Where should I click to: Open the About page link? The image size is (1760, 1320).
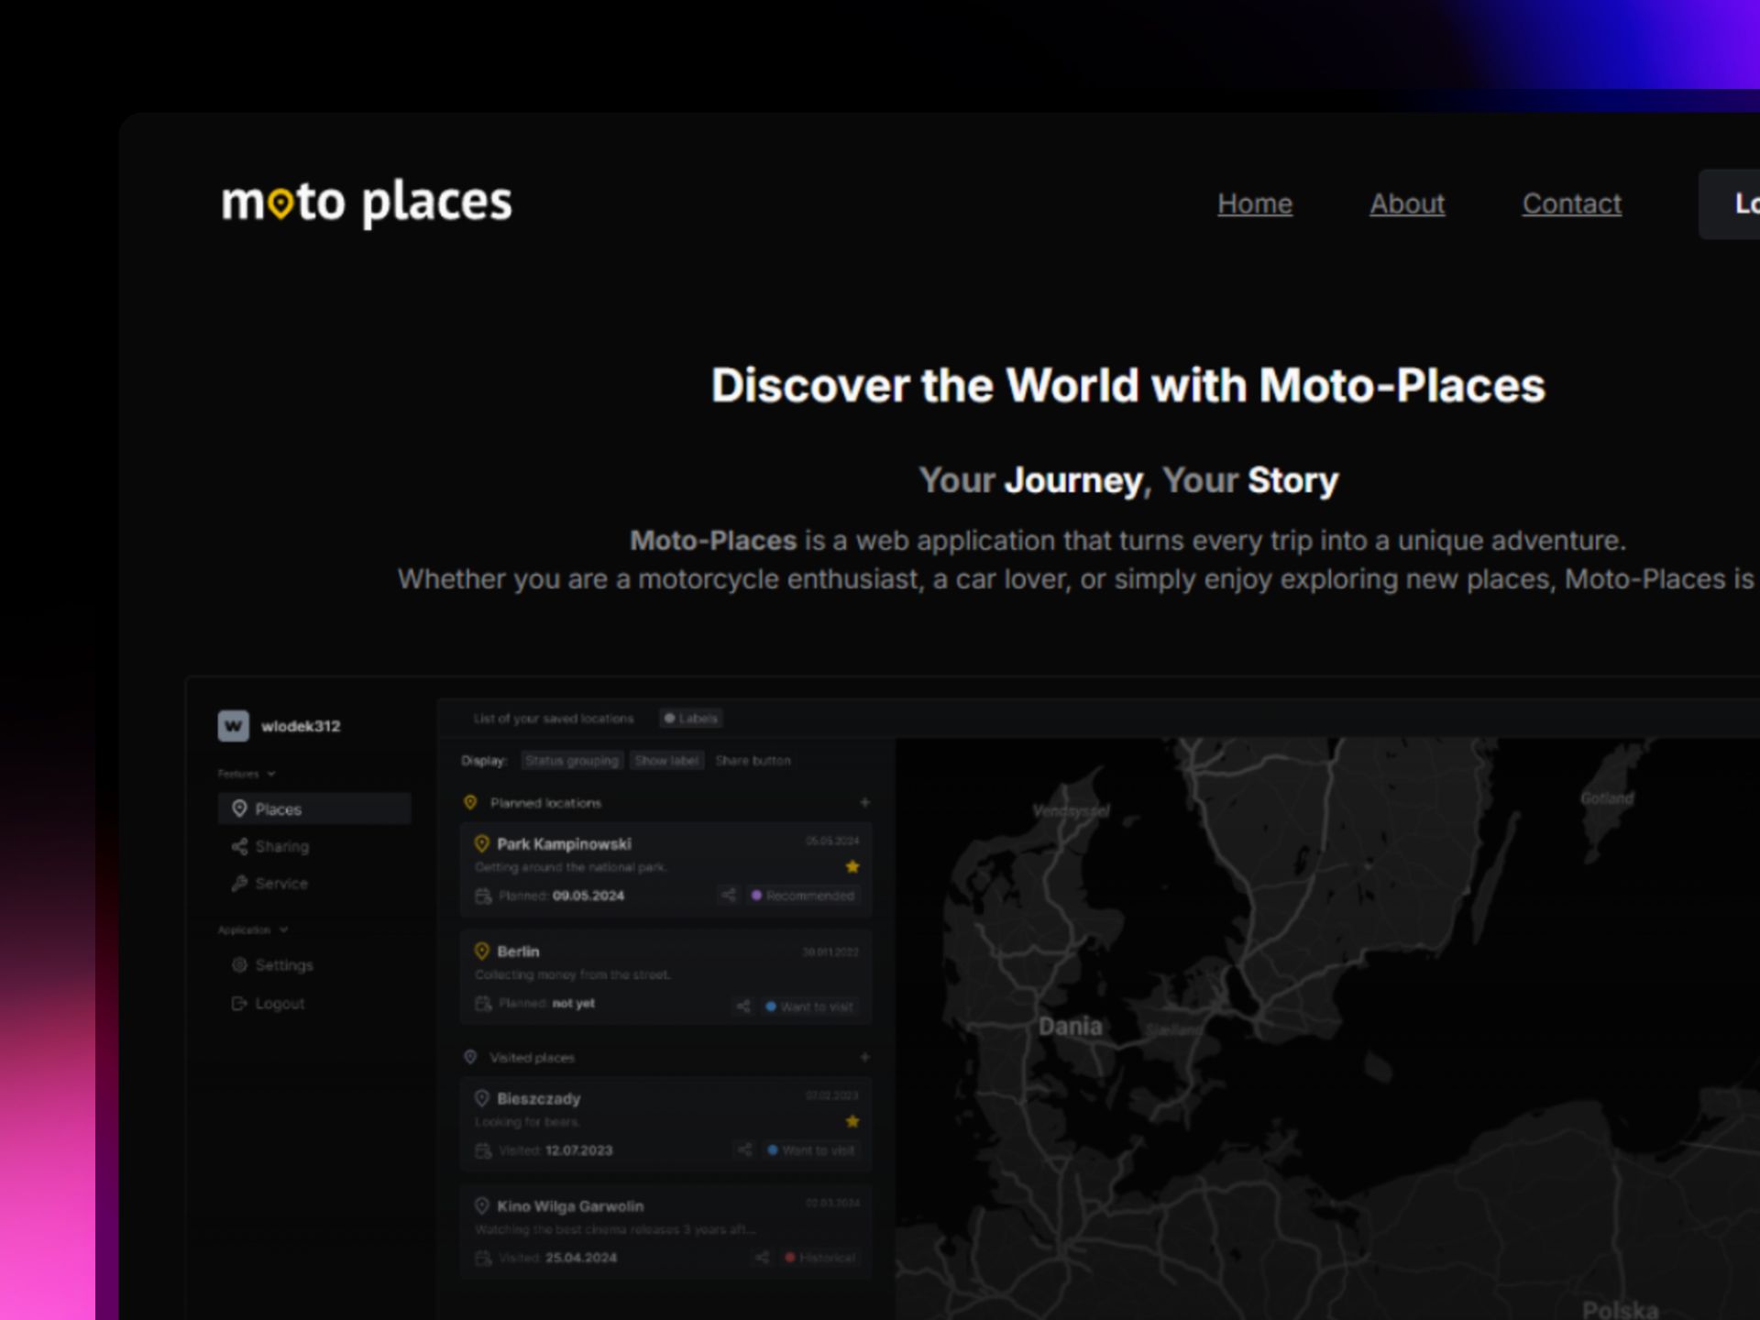(x=1407, y=203)
